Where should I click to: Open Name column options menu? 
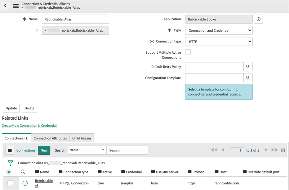point(37,172)
